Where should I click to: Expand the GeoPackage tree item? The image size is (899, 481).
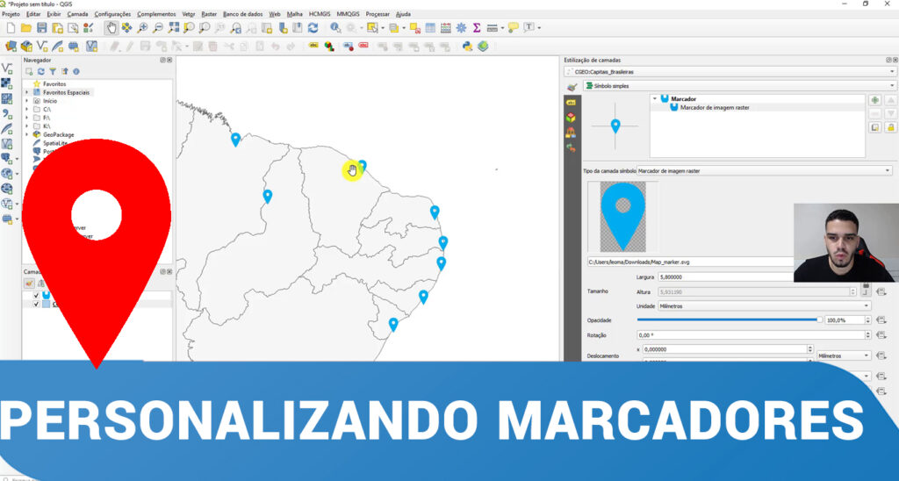click(27, 134)
